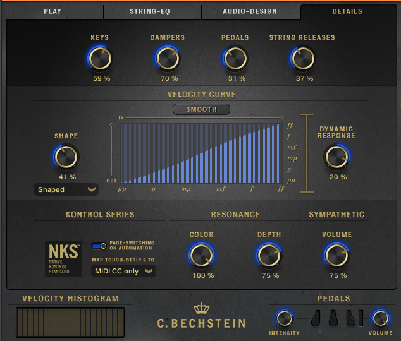Click the 75 % sympathetic volume value

[x=338, y=276]
